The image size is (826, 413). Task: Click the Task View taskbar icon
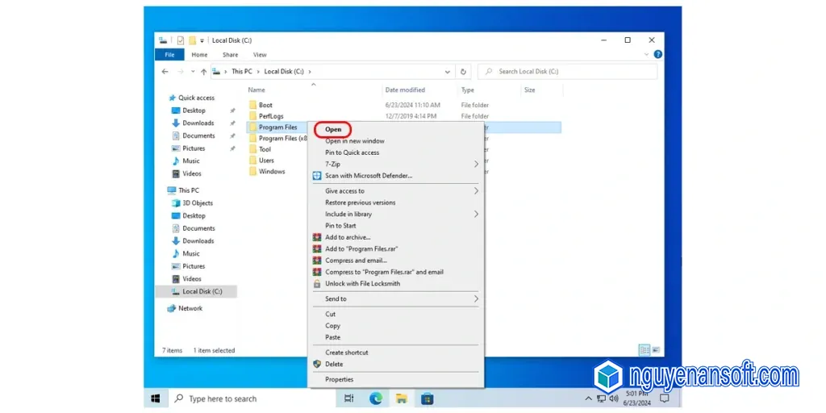[x=348, y=398]
